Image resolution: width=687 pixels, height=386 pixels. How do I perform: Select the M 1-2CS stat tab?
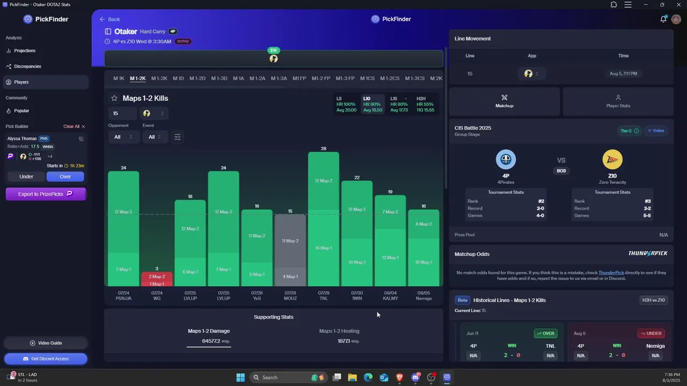click(x=390, y=78)
